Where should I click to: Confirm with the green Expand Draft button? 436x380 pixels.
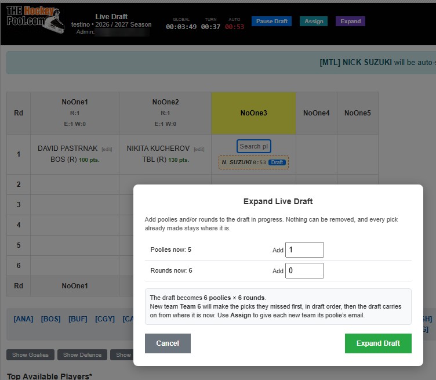pos(378,343)
